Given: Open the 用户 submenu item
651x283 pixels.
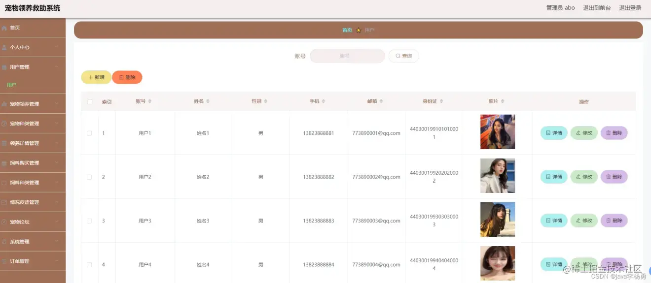Looking at the screenshot, I should point(12,85).
